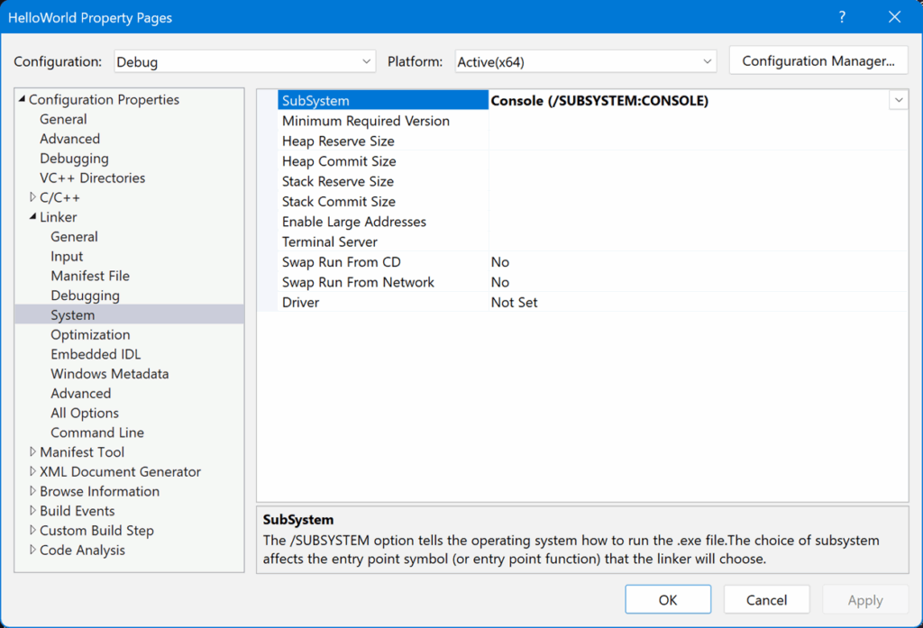Expand the Build Events node
923x628 pixels.
pos(33,511)
